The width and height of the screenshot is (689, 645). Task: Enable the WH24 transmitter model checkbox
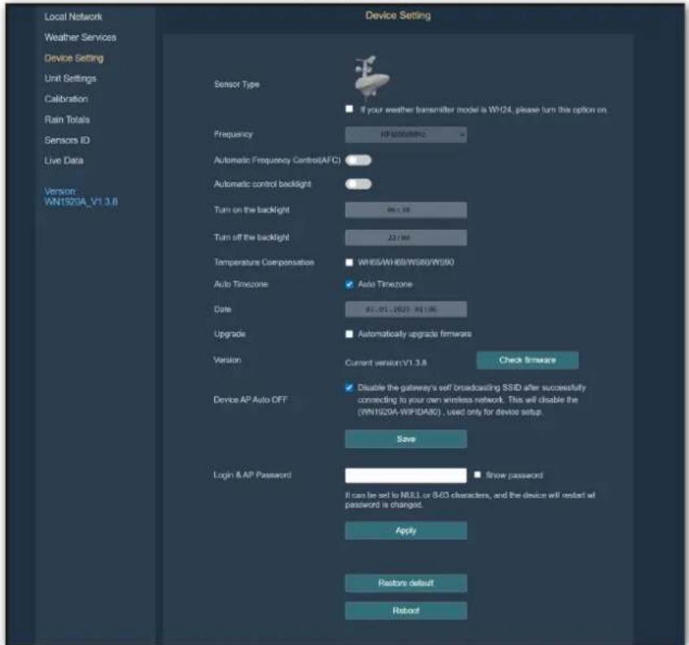click(349, 108)
